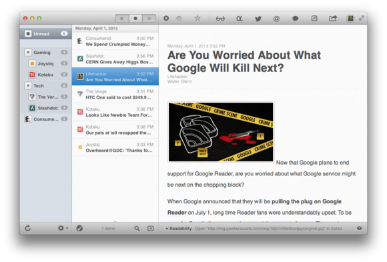The image size is (387, 262).
Task: Select Slashdot feed in sidebar
Action: (x=46, y=108)
